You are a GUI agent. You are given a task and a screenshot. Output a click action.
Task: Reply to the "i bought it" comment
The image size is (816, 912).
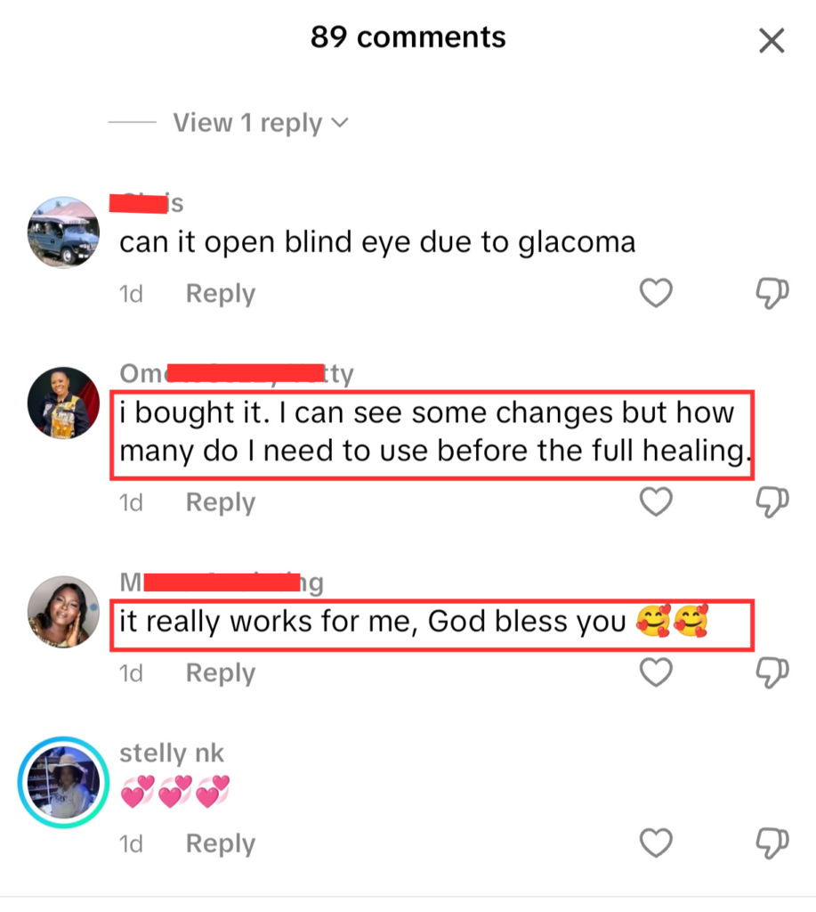[x=221, y=502]
